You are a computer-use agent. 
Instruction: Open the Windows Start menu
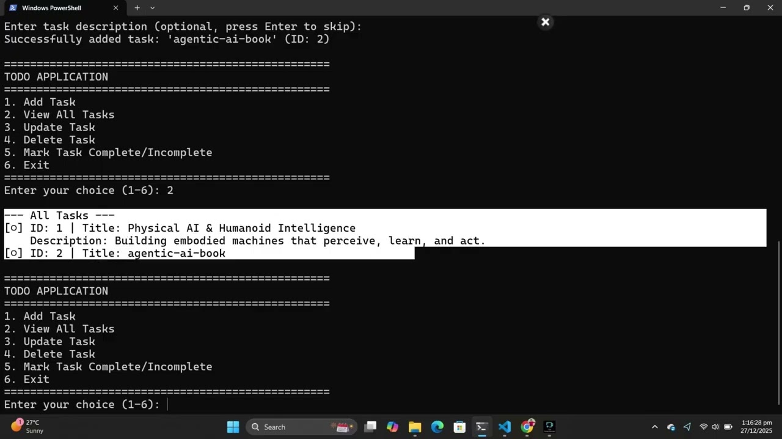pyautogui.click(x=233, y=427)
